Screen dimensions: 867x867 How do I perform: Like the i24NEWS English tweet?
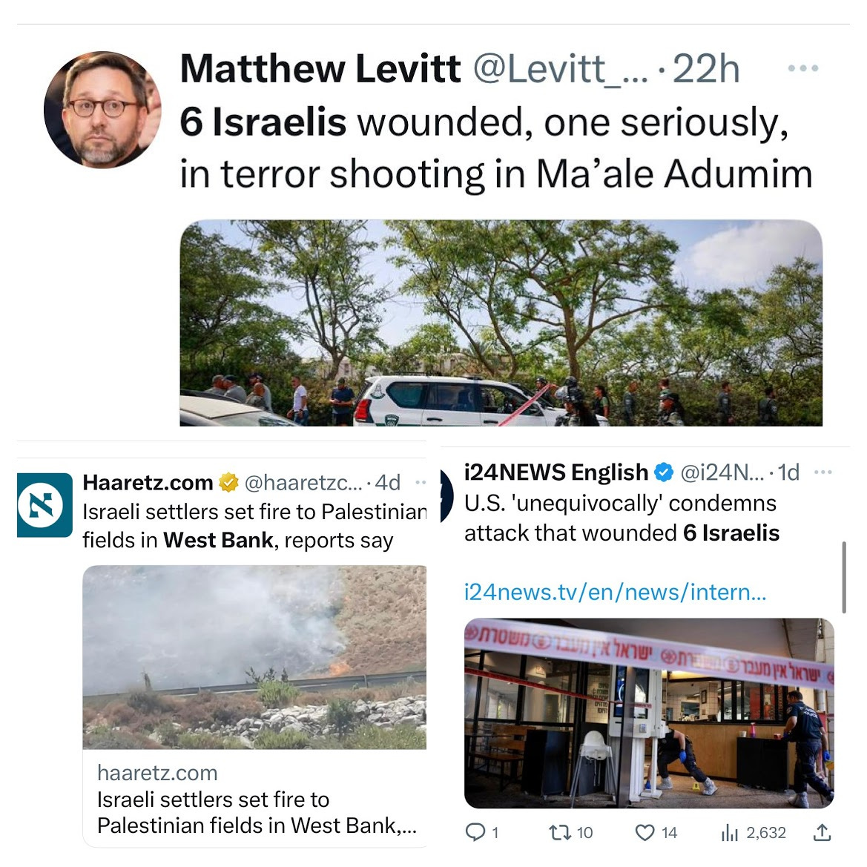click(656, 832)
